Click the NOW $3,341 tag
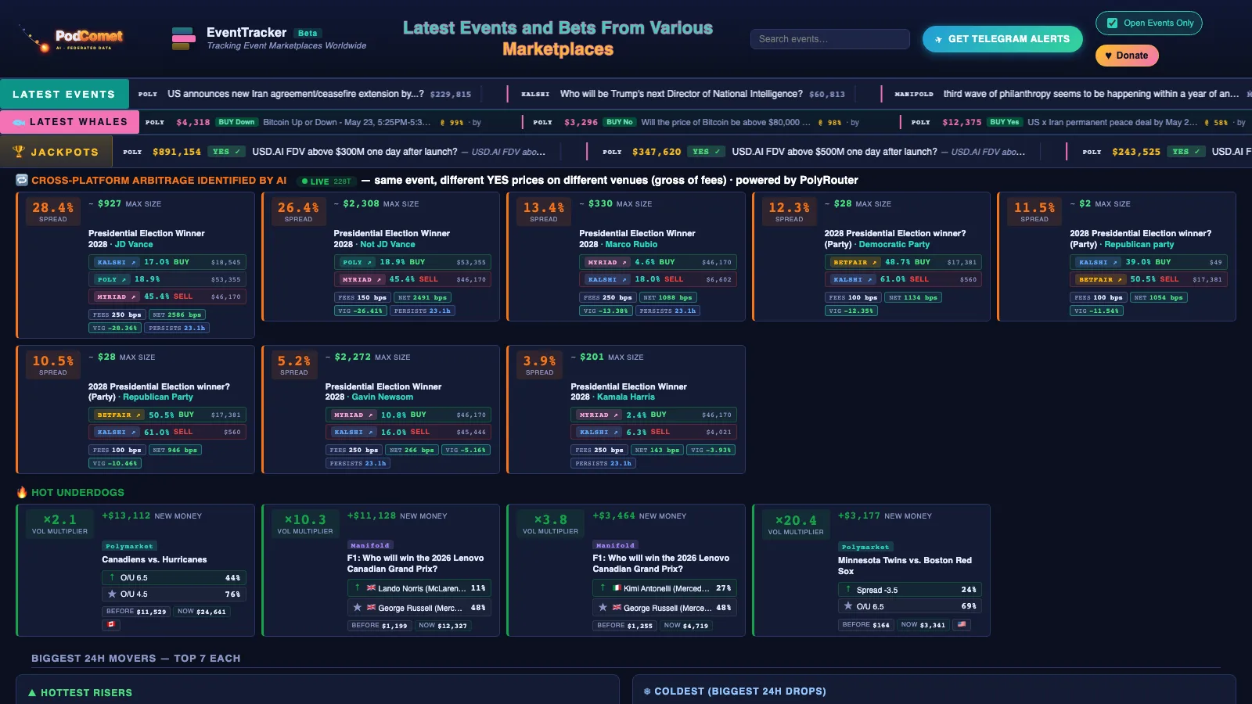Image resolution: width=1252 pixels, height=704 pixels. [x=923, y=624]
